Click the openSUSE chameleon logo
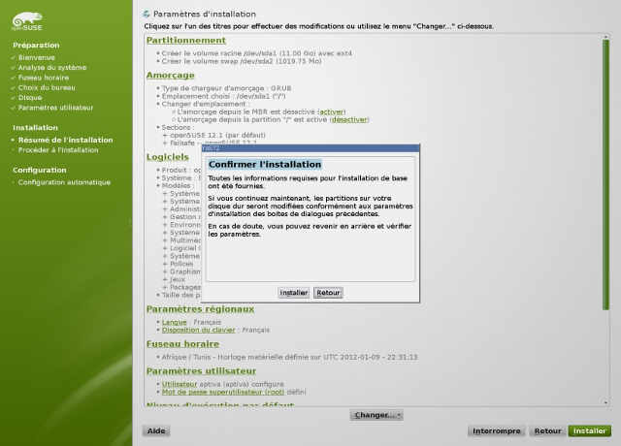The image size is (621, 446). click(25, 16)
